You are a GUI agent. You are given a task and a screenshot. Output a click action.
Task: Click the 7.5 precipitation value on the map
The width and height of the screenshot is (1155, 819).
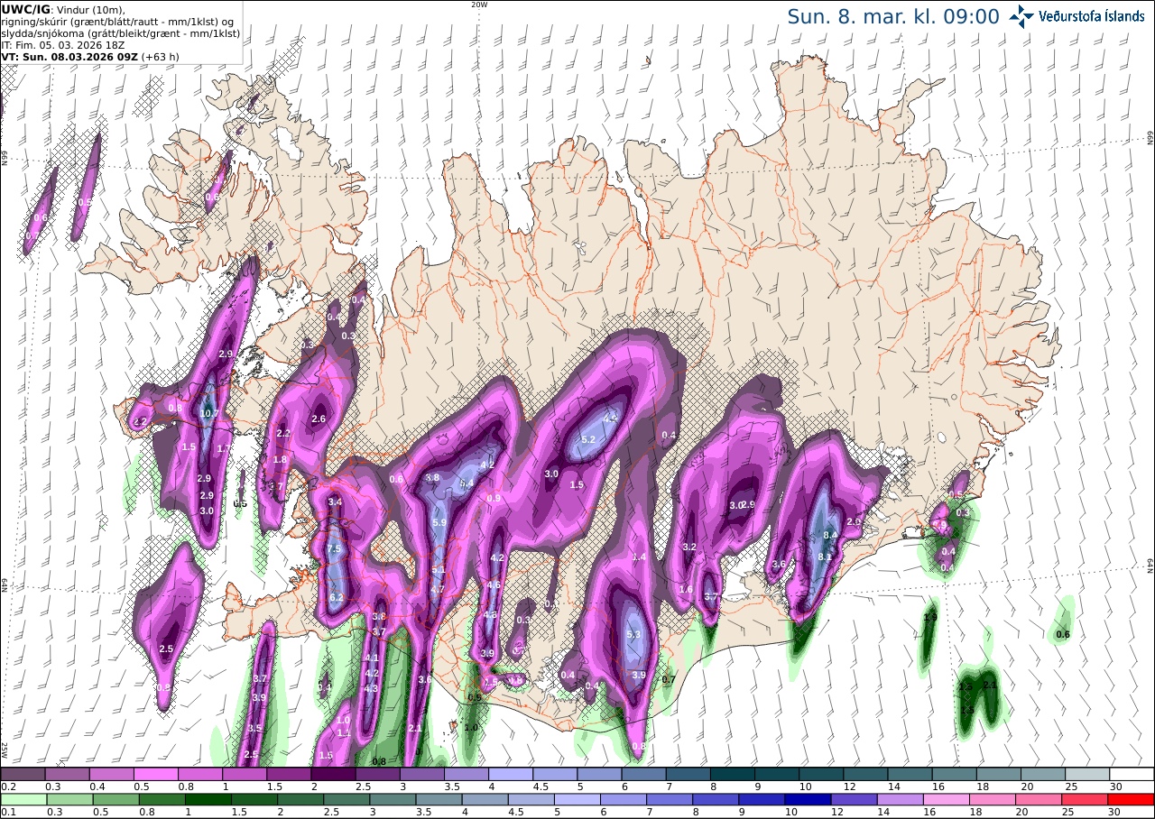tap(334, 550)
